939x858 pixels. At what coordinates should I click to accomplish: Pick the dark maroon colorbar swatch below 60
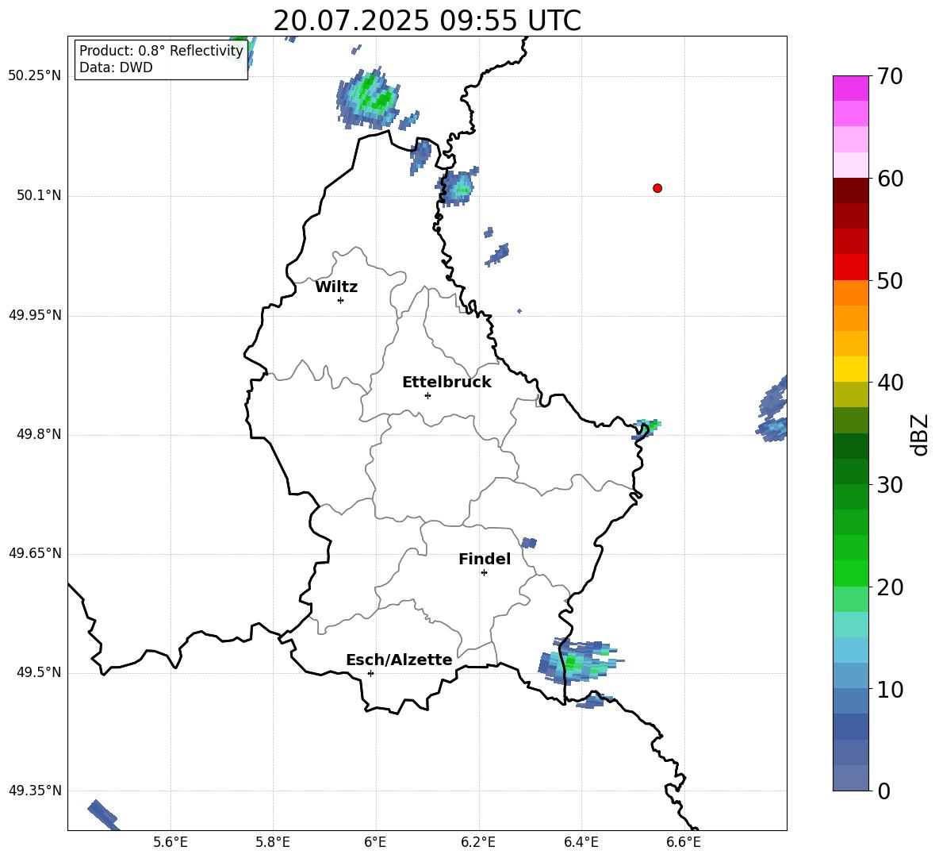[x=851, y=190]
